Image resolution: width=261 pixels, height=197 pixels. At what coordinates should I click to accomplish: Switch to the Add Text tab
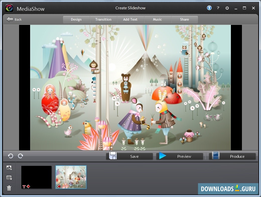[x=130, y=19]
